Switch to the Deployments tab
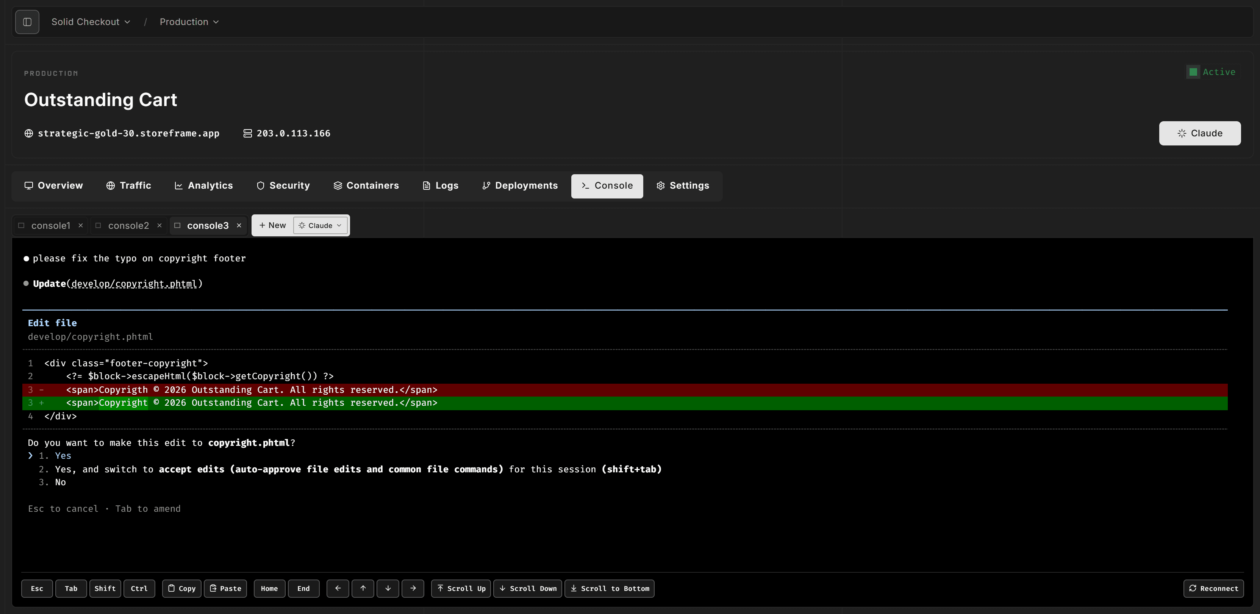The image size is (1260, 614). pyautogui.click(x=519, y=186)
